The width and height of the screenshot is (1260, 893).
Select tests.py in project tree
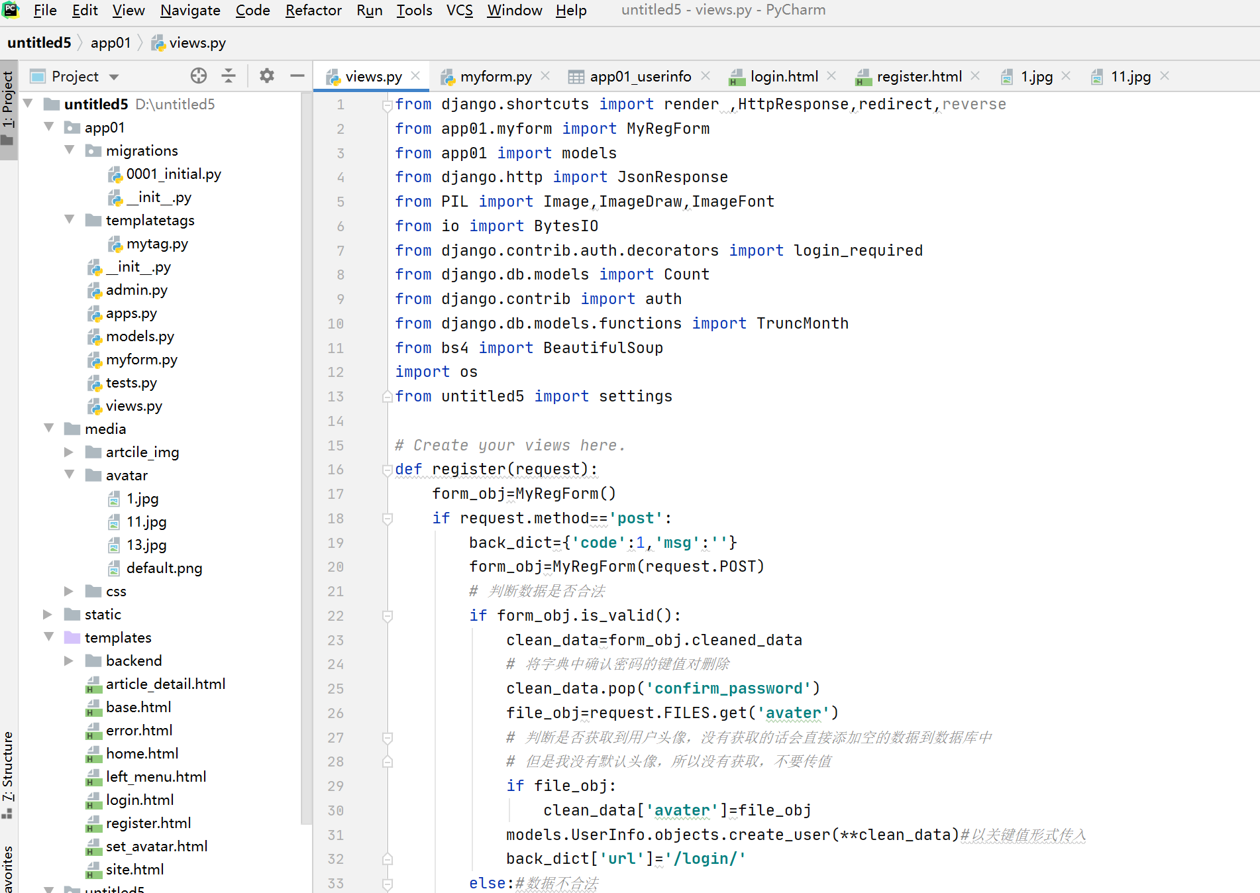pos(131,383)
